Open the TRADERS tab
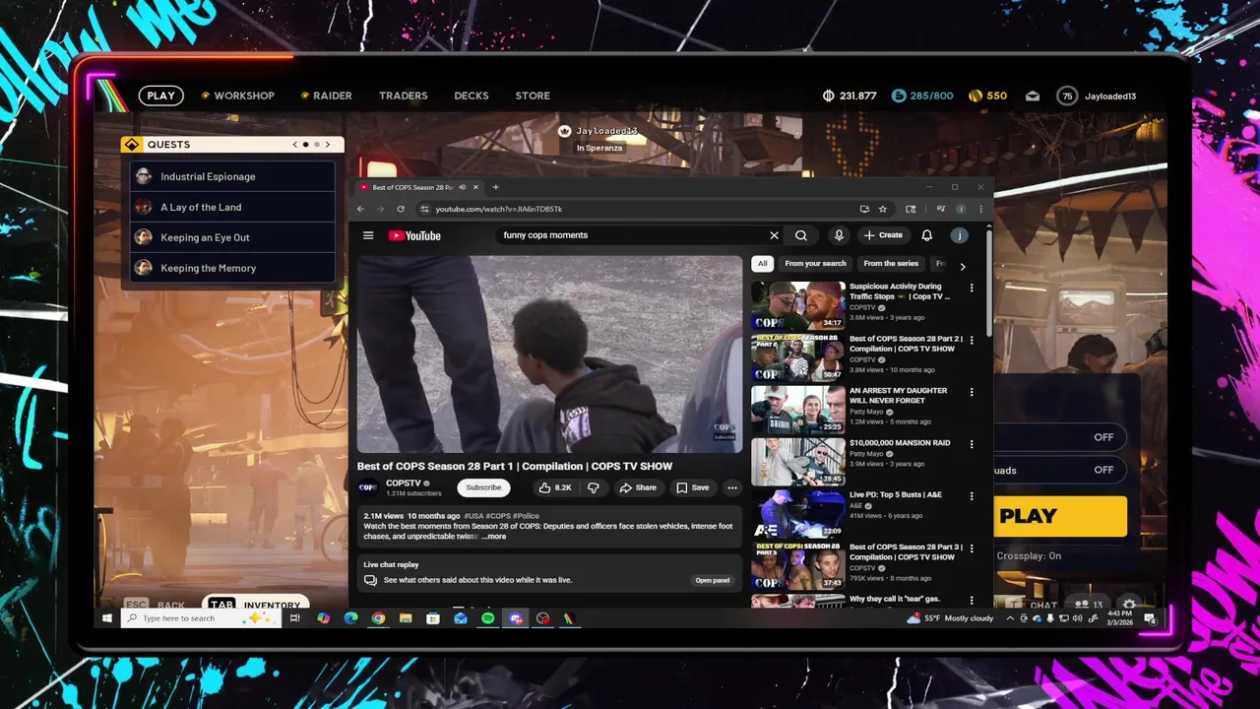Image resolution: width=1260 pixels, height=709 pixels. (x=404, y=96)
